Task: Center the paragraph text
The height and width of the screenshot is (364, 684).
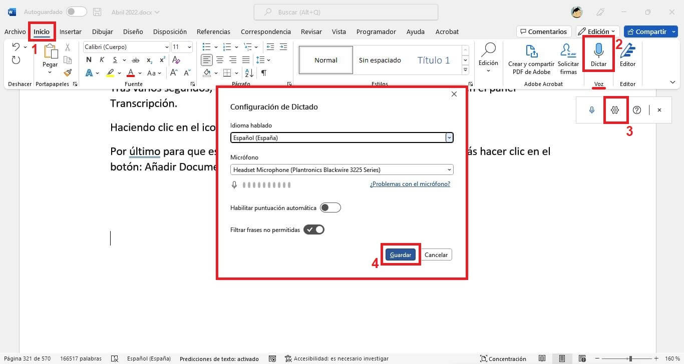Action: [220, 60]
